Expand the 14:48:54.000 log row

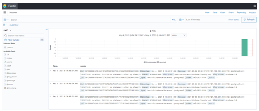(x=50, y=83)
